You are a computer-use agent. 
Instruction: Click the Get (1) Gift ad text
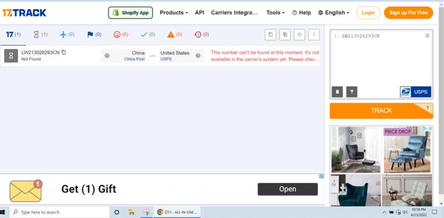[x=89, y=189]
